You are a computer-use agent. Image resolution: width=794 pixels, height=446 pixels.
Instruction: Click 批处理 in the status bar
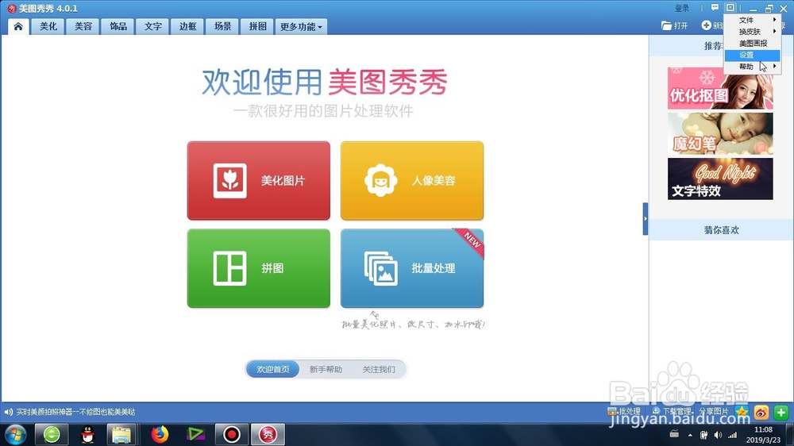click(624, 412)
